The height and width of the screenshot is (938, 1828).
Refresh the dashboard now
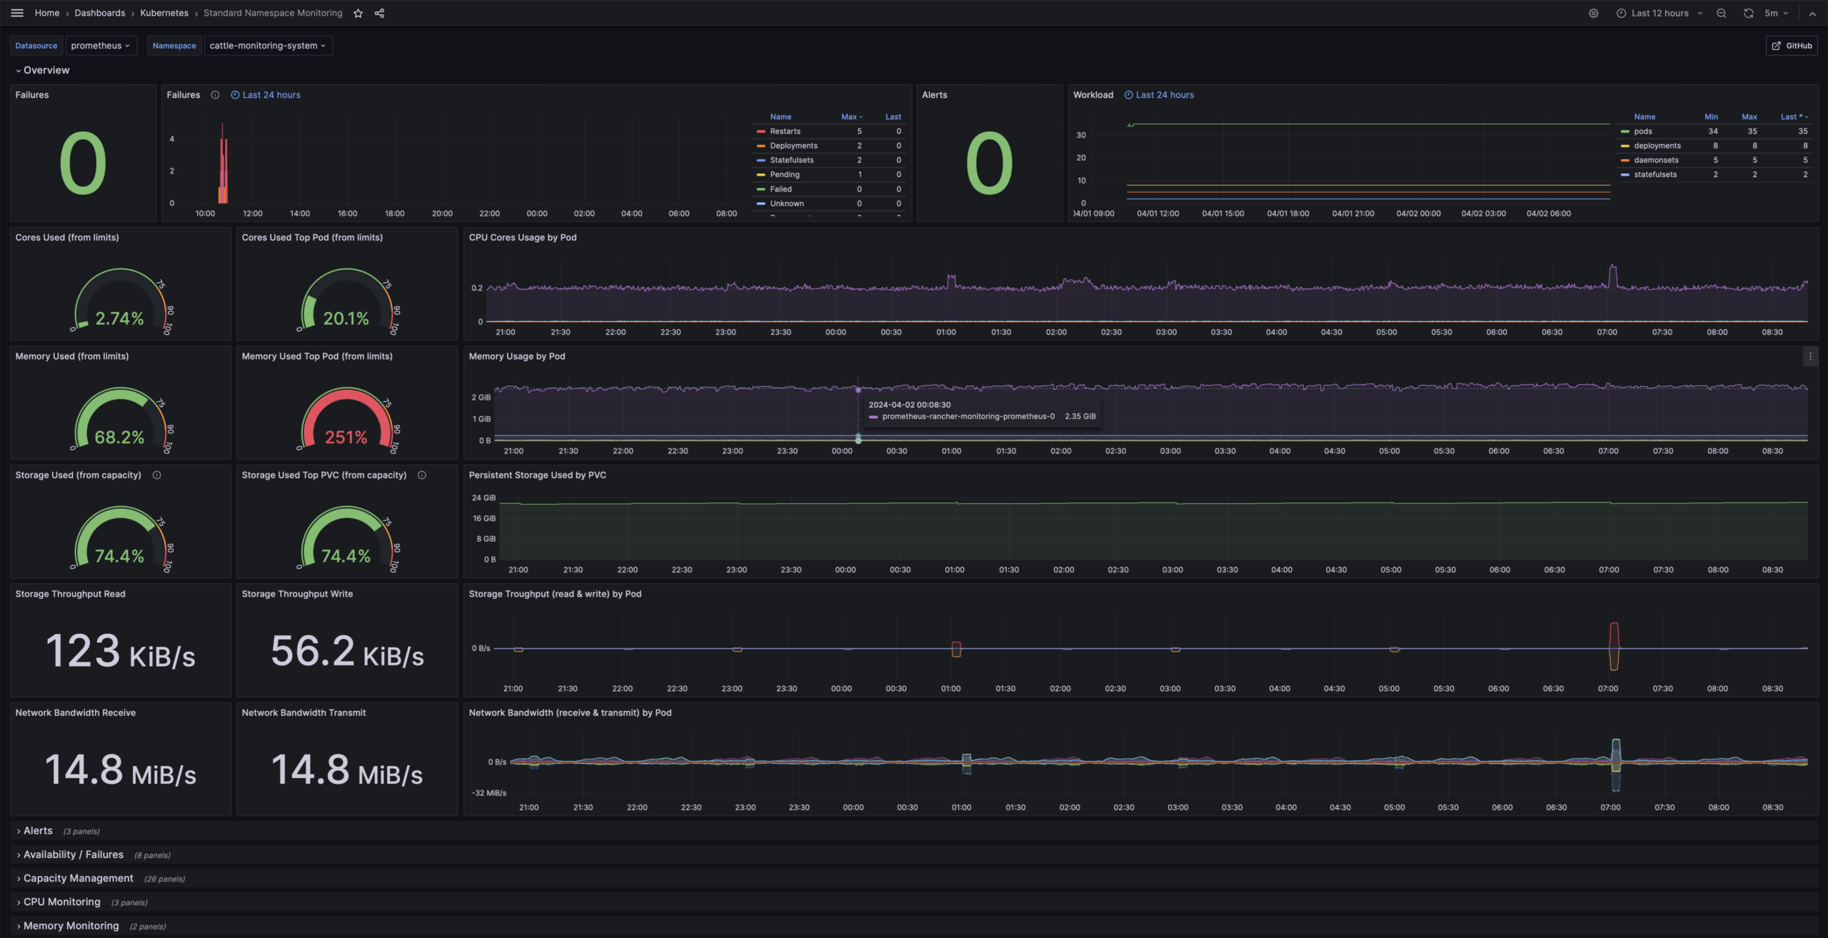(1748, 13)
